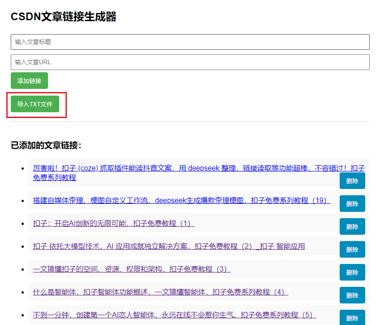This screenshot has width=389, height=325.
Task: Click the 导入TXT文件 button
Action: click(35, 104)
